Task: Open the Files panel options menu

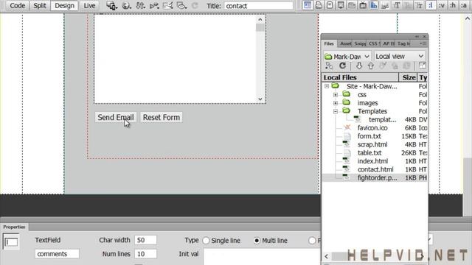Action: coord(423,43)
